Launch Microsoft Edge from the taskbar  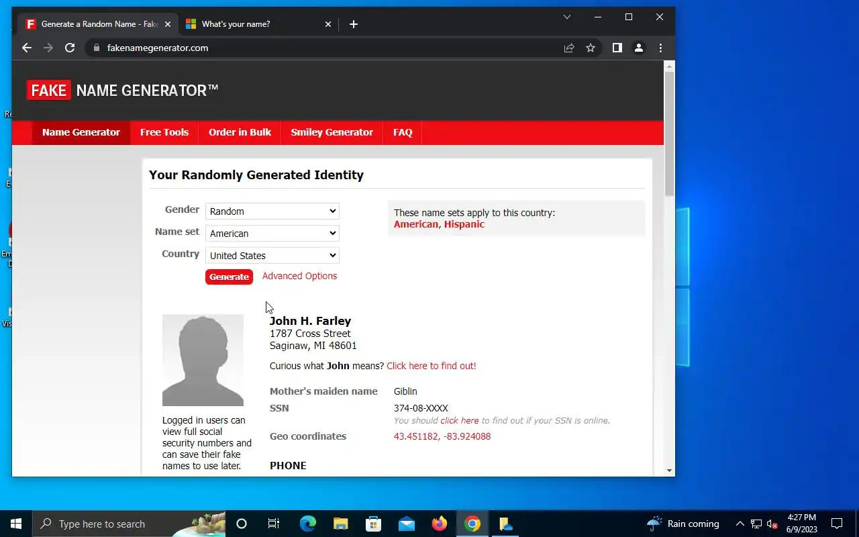pyautogui.click(x=307, y=524)
